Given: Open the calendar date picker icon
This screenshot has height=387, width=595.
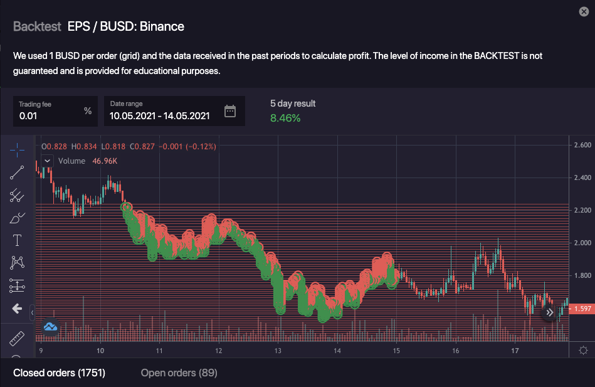Looking at the screenshot, I should click(x=230, y=112).
